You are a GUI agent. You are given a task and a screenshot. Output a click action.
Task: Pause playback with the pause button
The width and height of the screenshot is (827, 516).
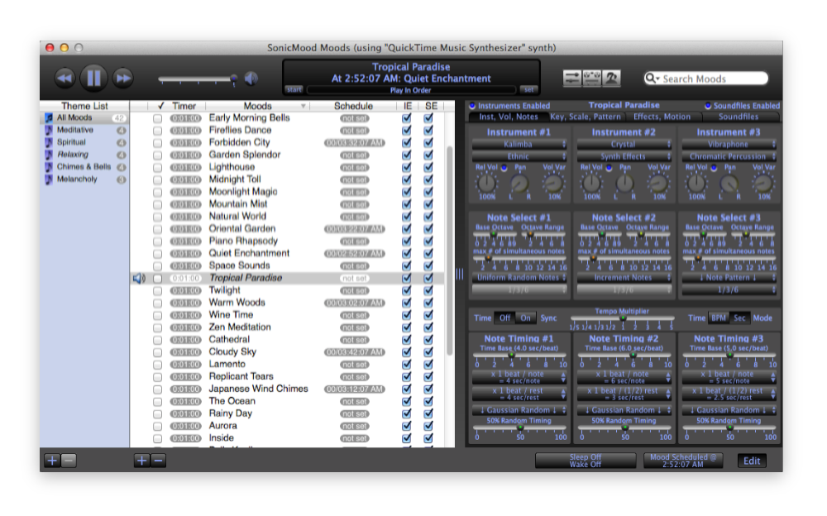93,79
